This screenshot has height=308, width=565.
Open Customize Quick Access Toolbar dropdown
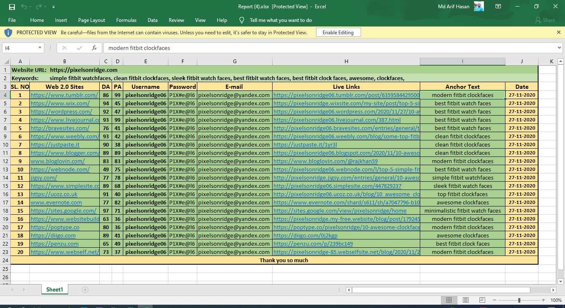pyautogui.click(x=54, y=7)
